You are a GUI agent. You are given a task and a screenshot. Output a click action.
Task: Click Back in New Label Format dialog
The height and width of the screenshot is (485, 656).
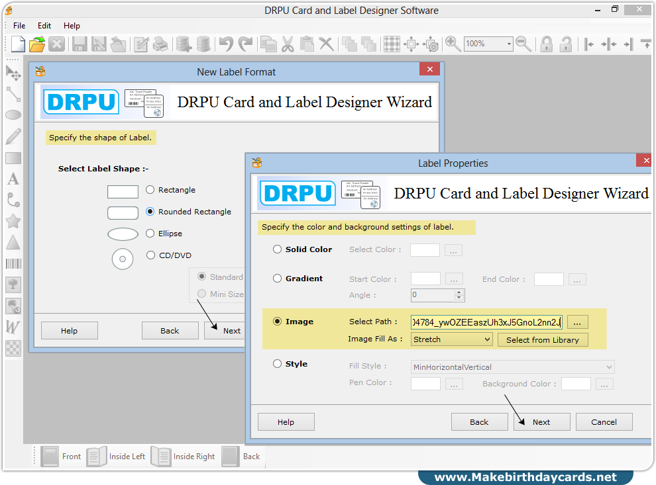click(x=170, y=331)
